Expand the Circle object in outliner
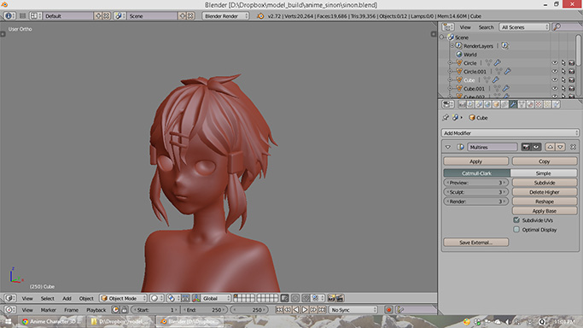This screenshot has height=328, width=583. click(x=450, y=63)
